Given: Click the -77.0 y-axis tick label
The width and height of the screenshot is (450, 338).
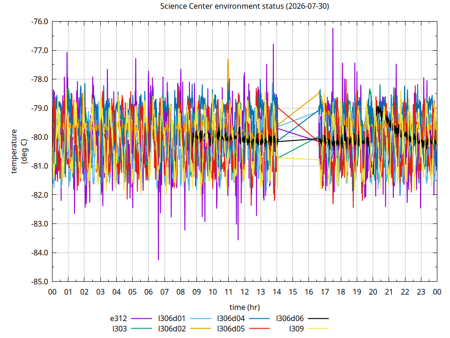Looking at the screenshot, I should pos(39,51).
